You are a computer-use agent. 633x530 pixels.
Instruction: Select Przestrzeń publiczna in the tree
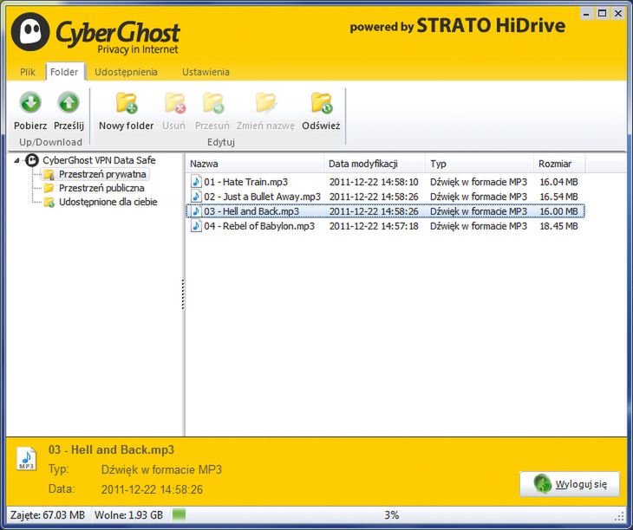[101, 188]
